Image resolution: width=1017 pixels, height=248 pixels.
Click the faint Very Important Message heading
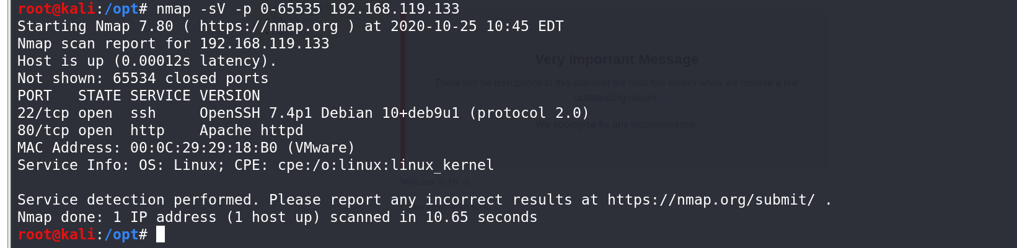617,60
